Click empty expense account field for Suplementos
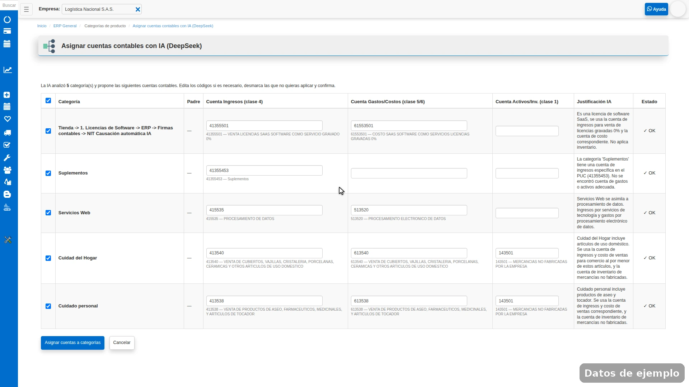Image resolution: width=689 pixels, height=387 pixels. (409, 173)
